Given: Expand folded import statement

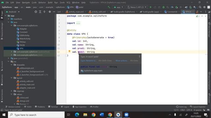Looking at the screenshot, I should click(x=78, y=23).
